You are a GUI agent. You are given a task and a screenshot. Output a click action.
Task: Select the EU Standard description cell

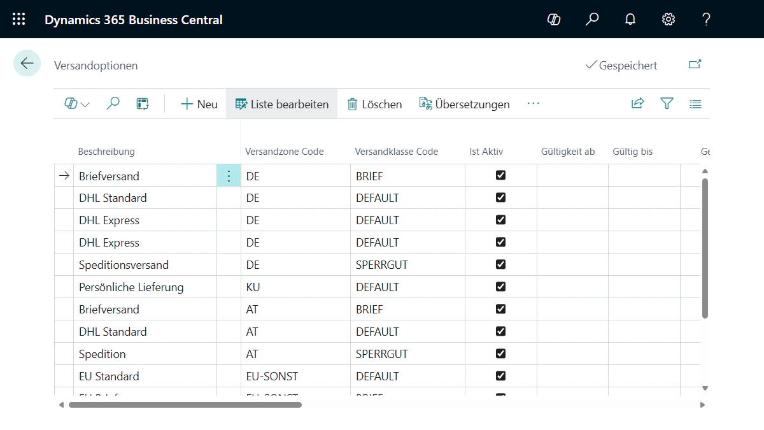point(145,376)
